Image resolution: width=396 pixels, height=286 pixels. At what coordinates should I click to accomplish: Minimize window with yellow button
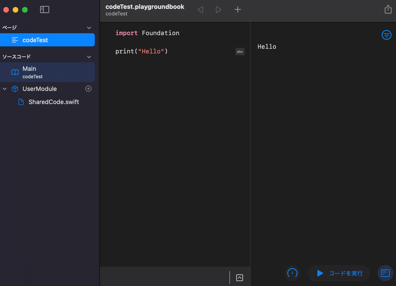[x=16, y=10]
